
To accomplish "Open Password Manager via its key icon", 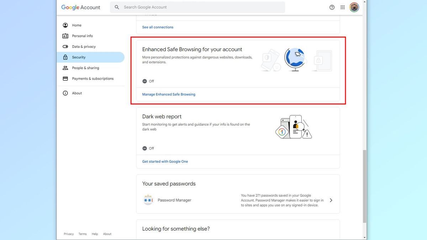I will [148, 200].
